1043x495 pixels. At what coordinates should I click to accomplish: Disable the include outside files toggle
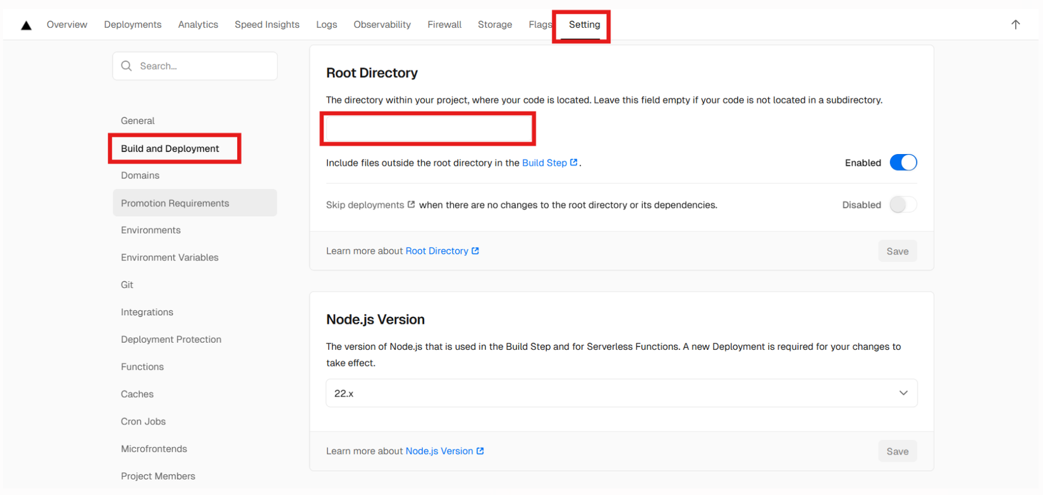(x=903, y=163)
